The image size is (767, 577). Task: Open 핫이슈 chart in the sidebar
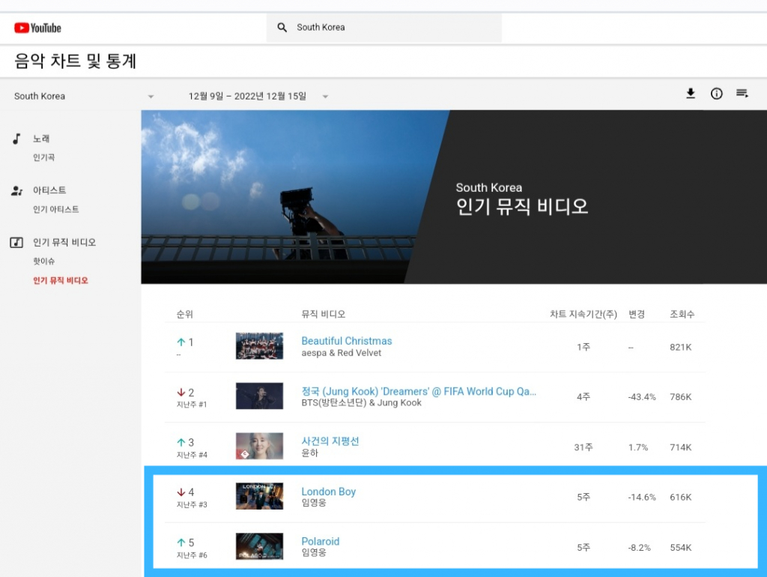point(43,261)
